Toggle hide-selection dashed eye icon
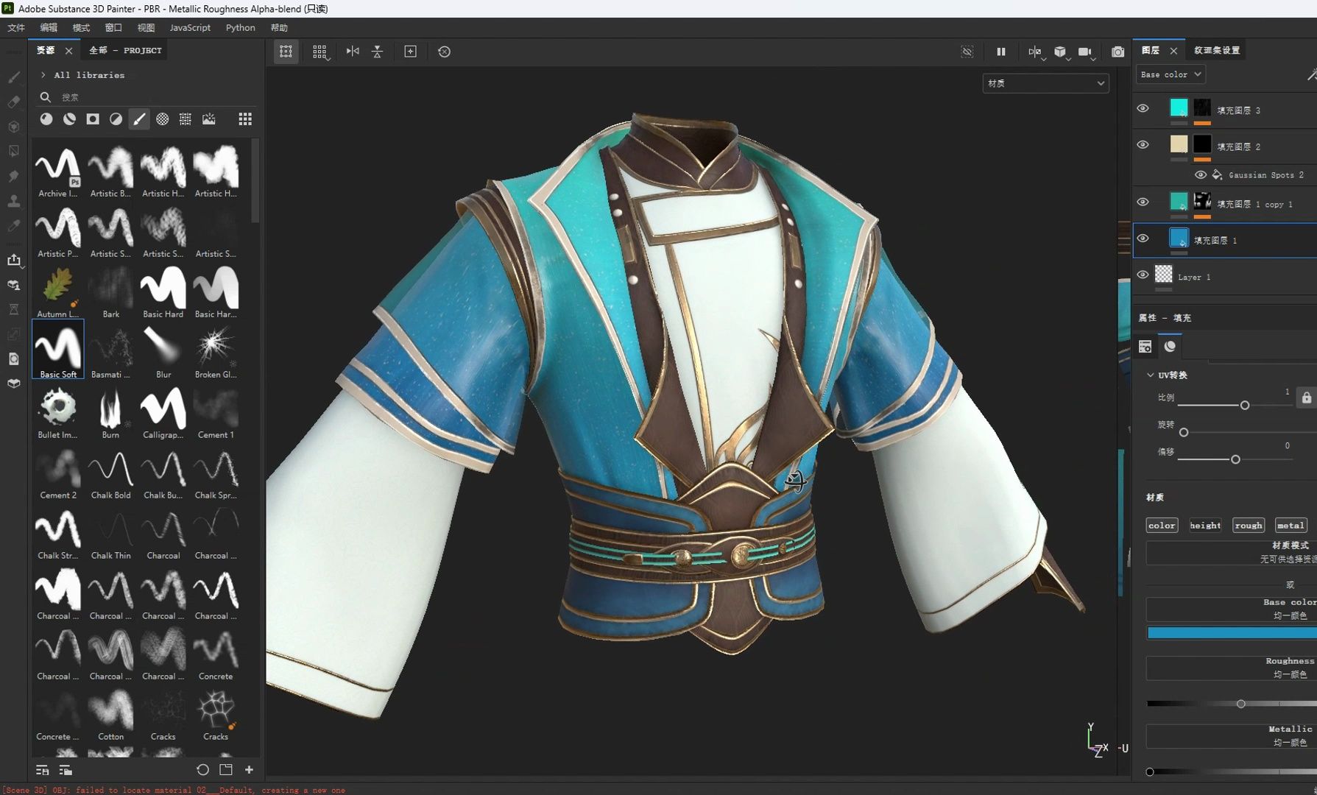Viewport: 1317px width, 795px height. click(x=967, y=52)
